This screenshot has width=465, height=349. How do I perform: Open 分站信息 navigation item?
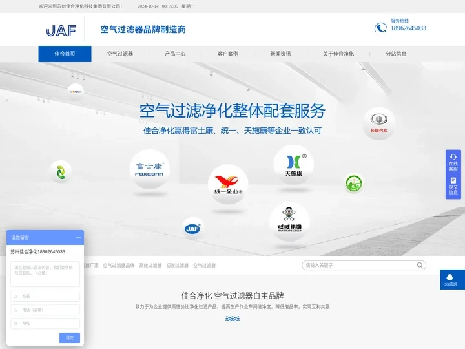[x=396, y=54]
